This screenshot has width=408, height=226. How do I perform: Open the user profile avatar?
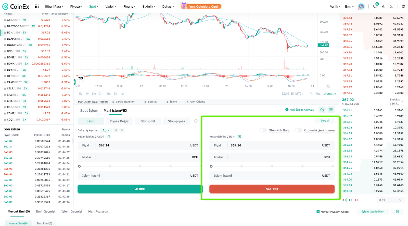coord(361,6)
